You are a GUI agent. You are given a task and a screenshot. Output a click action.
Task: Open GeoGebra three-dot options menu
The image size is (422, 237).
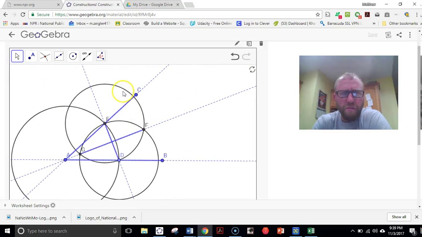pos(410,35)
